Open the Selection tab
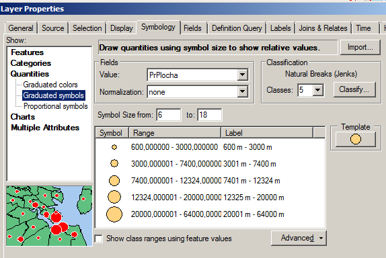This screenshot has height=258, width=386. [87, 28]
